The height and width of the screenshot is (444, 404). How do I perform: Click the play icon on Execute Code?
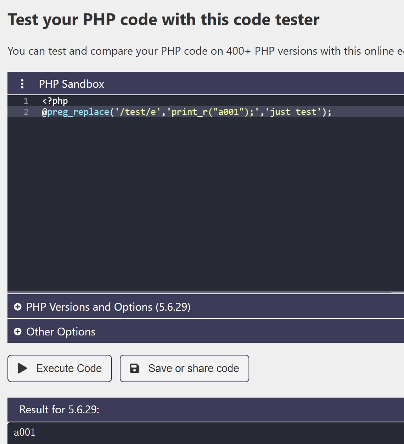(x=22, y=368)
